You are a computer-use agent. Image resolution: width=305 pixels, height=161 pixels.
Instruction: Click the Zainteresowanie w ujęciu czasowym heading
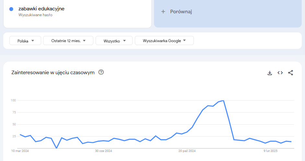coord(53,73)
